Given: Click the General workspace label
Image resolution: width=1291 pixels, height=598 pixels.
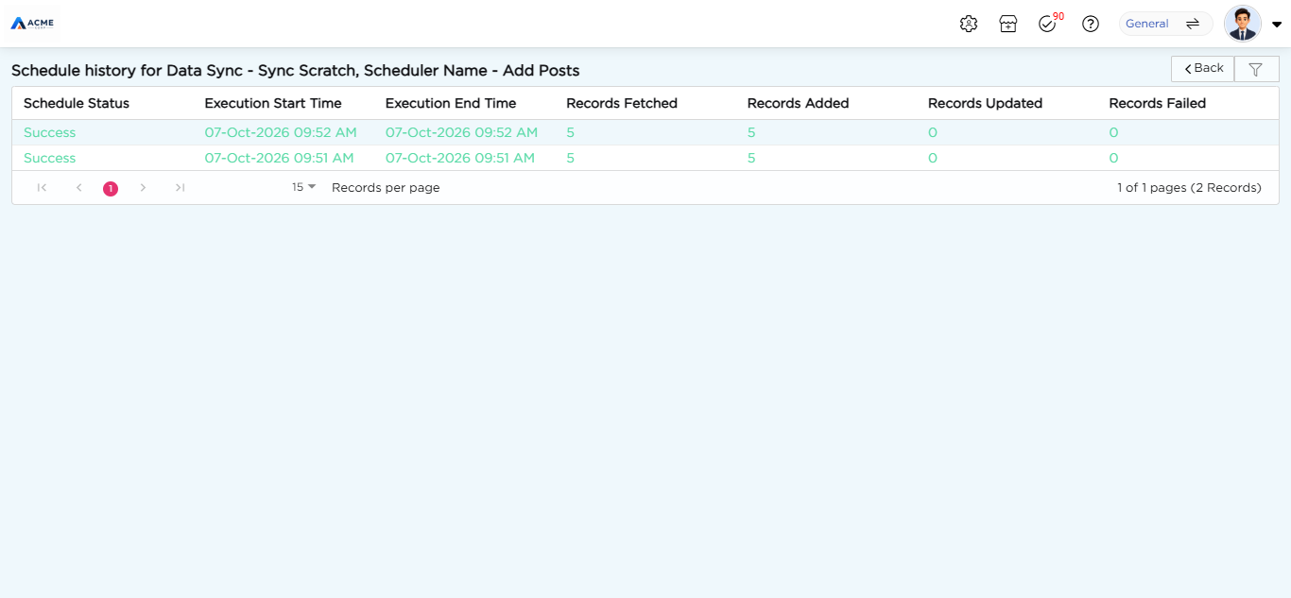Looking at the screenshot, I should (x=1147, y=24).
